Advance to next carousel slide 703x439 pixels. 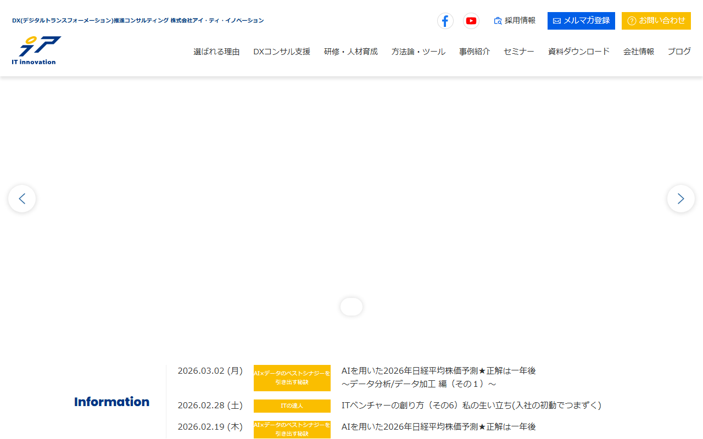[680, 199]
